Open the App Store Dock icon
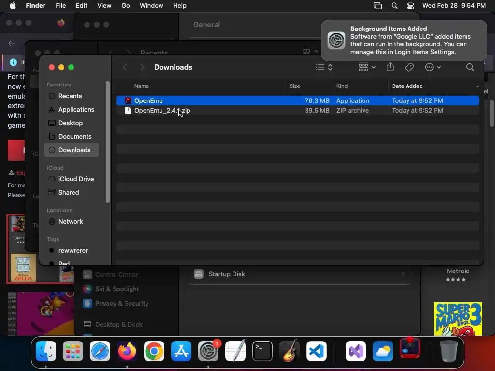The width and height of the screenshot is (495, 371). 181,351
